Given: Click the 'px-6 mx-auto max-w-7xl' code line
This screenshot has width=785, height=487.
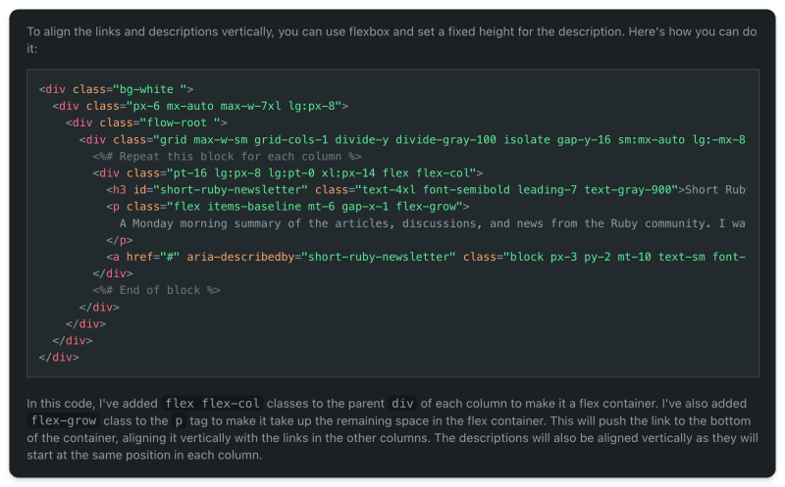Looking at the screenshot, I should [200, 106].
